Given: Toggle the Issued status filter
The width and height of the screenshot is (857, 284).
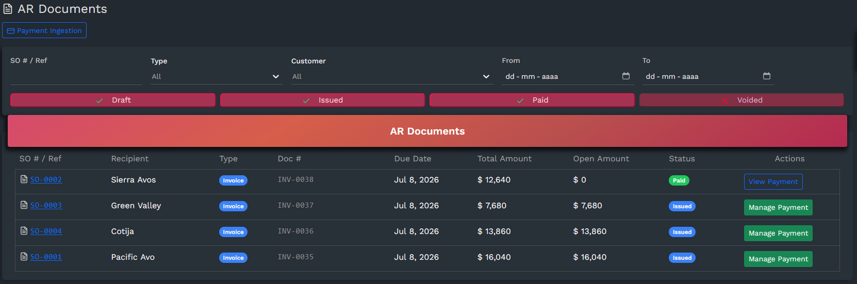Looking at the screenshot, I should point(322,100).
